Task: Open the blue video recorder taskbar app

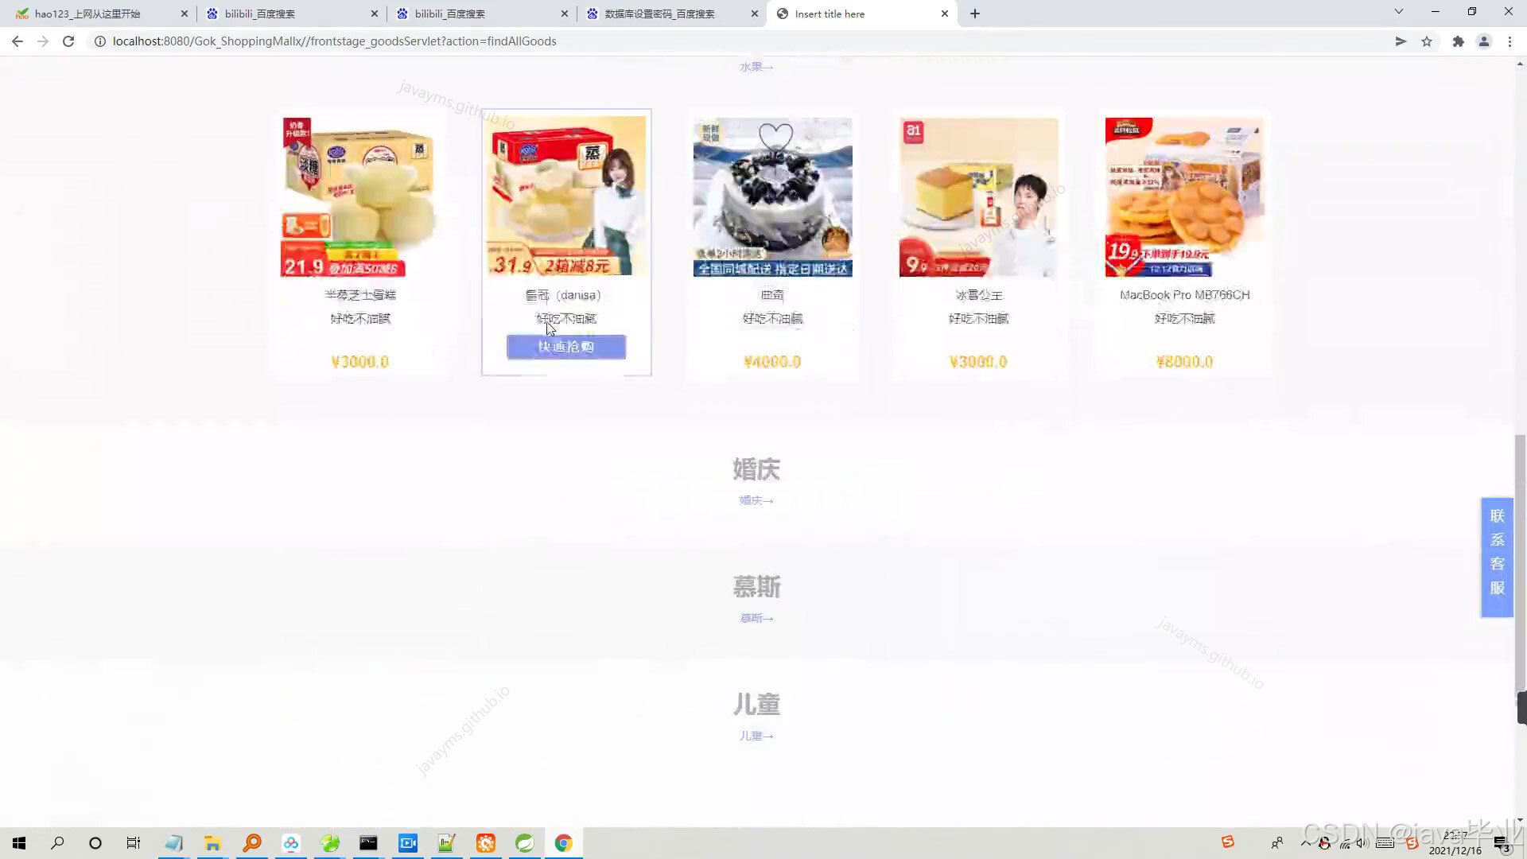Action: [x=408, y=843]
